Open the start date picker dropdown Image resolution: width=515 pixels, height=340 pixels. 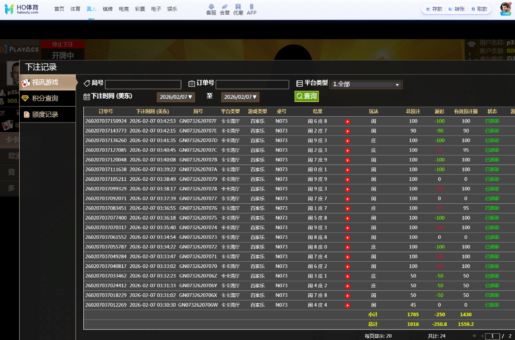click(x=176, y=97)
